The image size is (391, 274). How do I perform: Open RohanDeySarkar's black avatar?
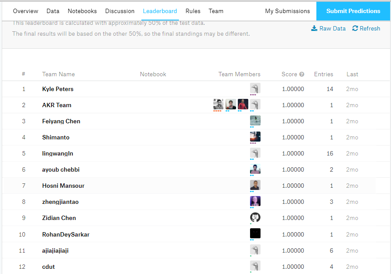click(255, 233)
